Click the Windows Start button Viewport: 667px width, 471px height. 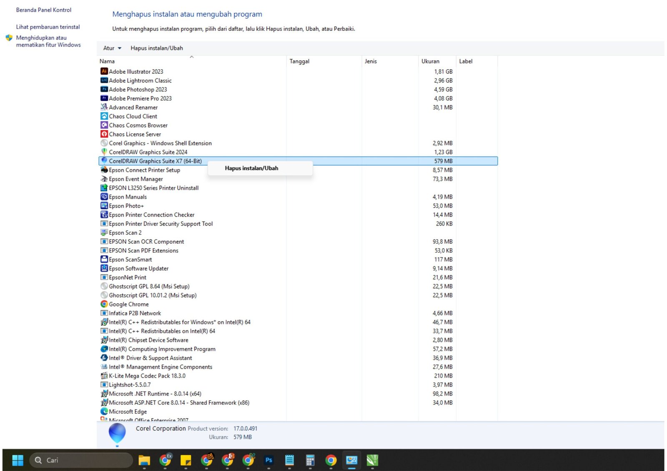(18, 460)
